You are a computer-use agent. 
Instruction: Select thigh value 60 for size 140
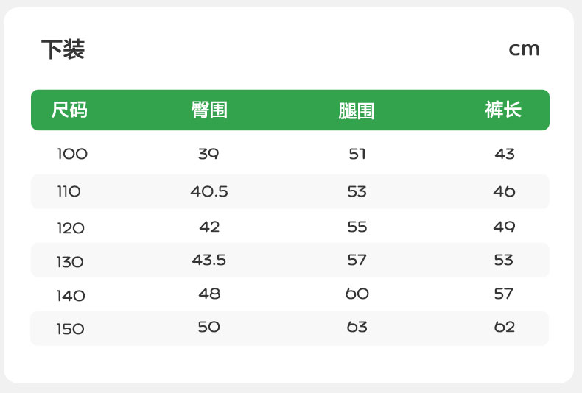[x=357, y=294]
